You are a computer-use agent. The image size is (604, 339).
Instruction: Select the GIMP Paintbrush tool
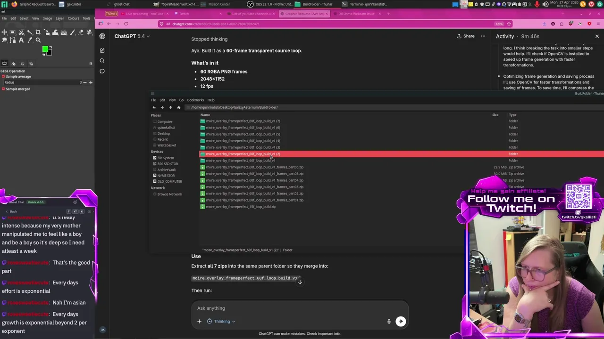click(x=72, y=32)
